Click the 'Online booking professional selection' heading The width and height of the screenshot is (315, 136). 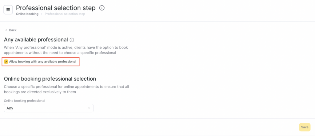click(x=50, y=79)
